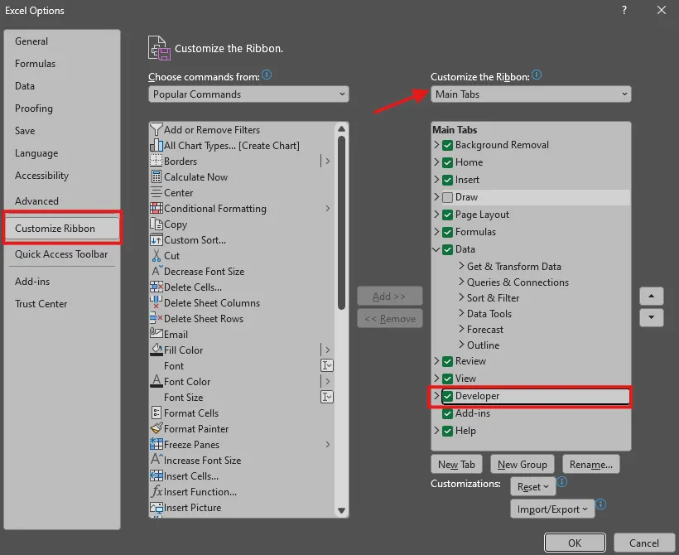Disable the Background Removal tab
This screenshot has width=679, height=555.
tap(450, 144)
